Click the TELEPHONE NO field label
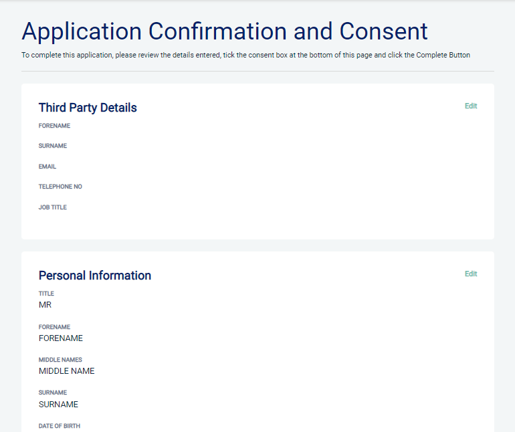Image resolution: width=515 pixels, height=432 pixels. click(60, 187)
